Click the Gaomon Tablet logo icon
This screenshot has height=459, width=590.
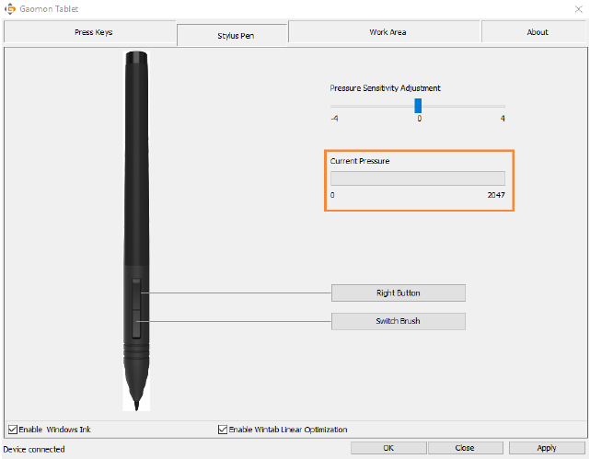(10, 8)
